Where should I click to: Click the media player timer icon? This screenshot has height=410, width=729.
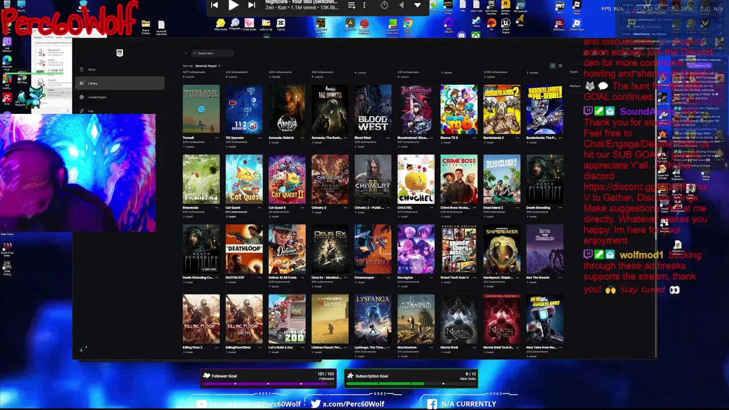(x=384, y=5)
